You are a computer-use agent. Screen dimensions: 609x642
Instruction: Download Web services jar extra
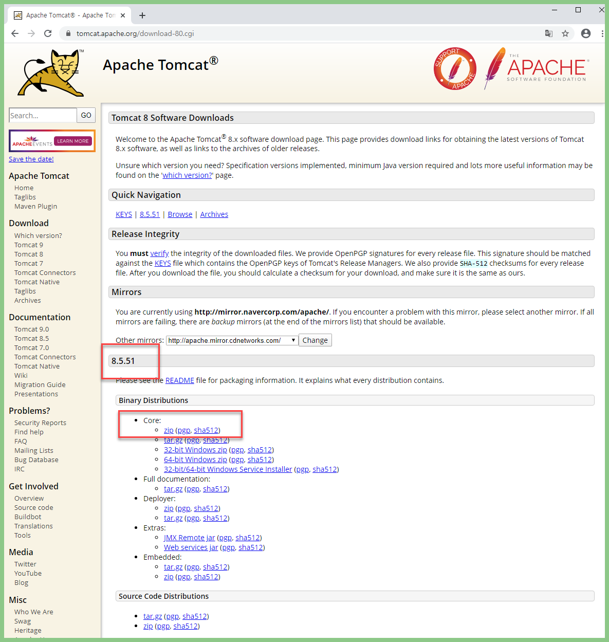tap(191, 547)
